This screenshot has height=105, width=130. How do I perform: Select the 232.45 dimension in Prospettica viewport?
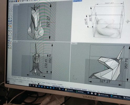[x=86, y=22]
